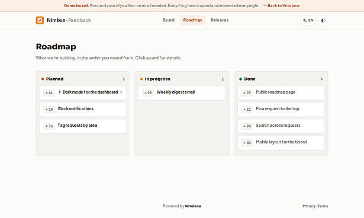Click the Roadmap page heading
This screenshot has height=218, width=364.
point(56,47)
